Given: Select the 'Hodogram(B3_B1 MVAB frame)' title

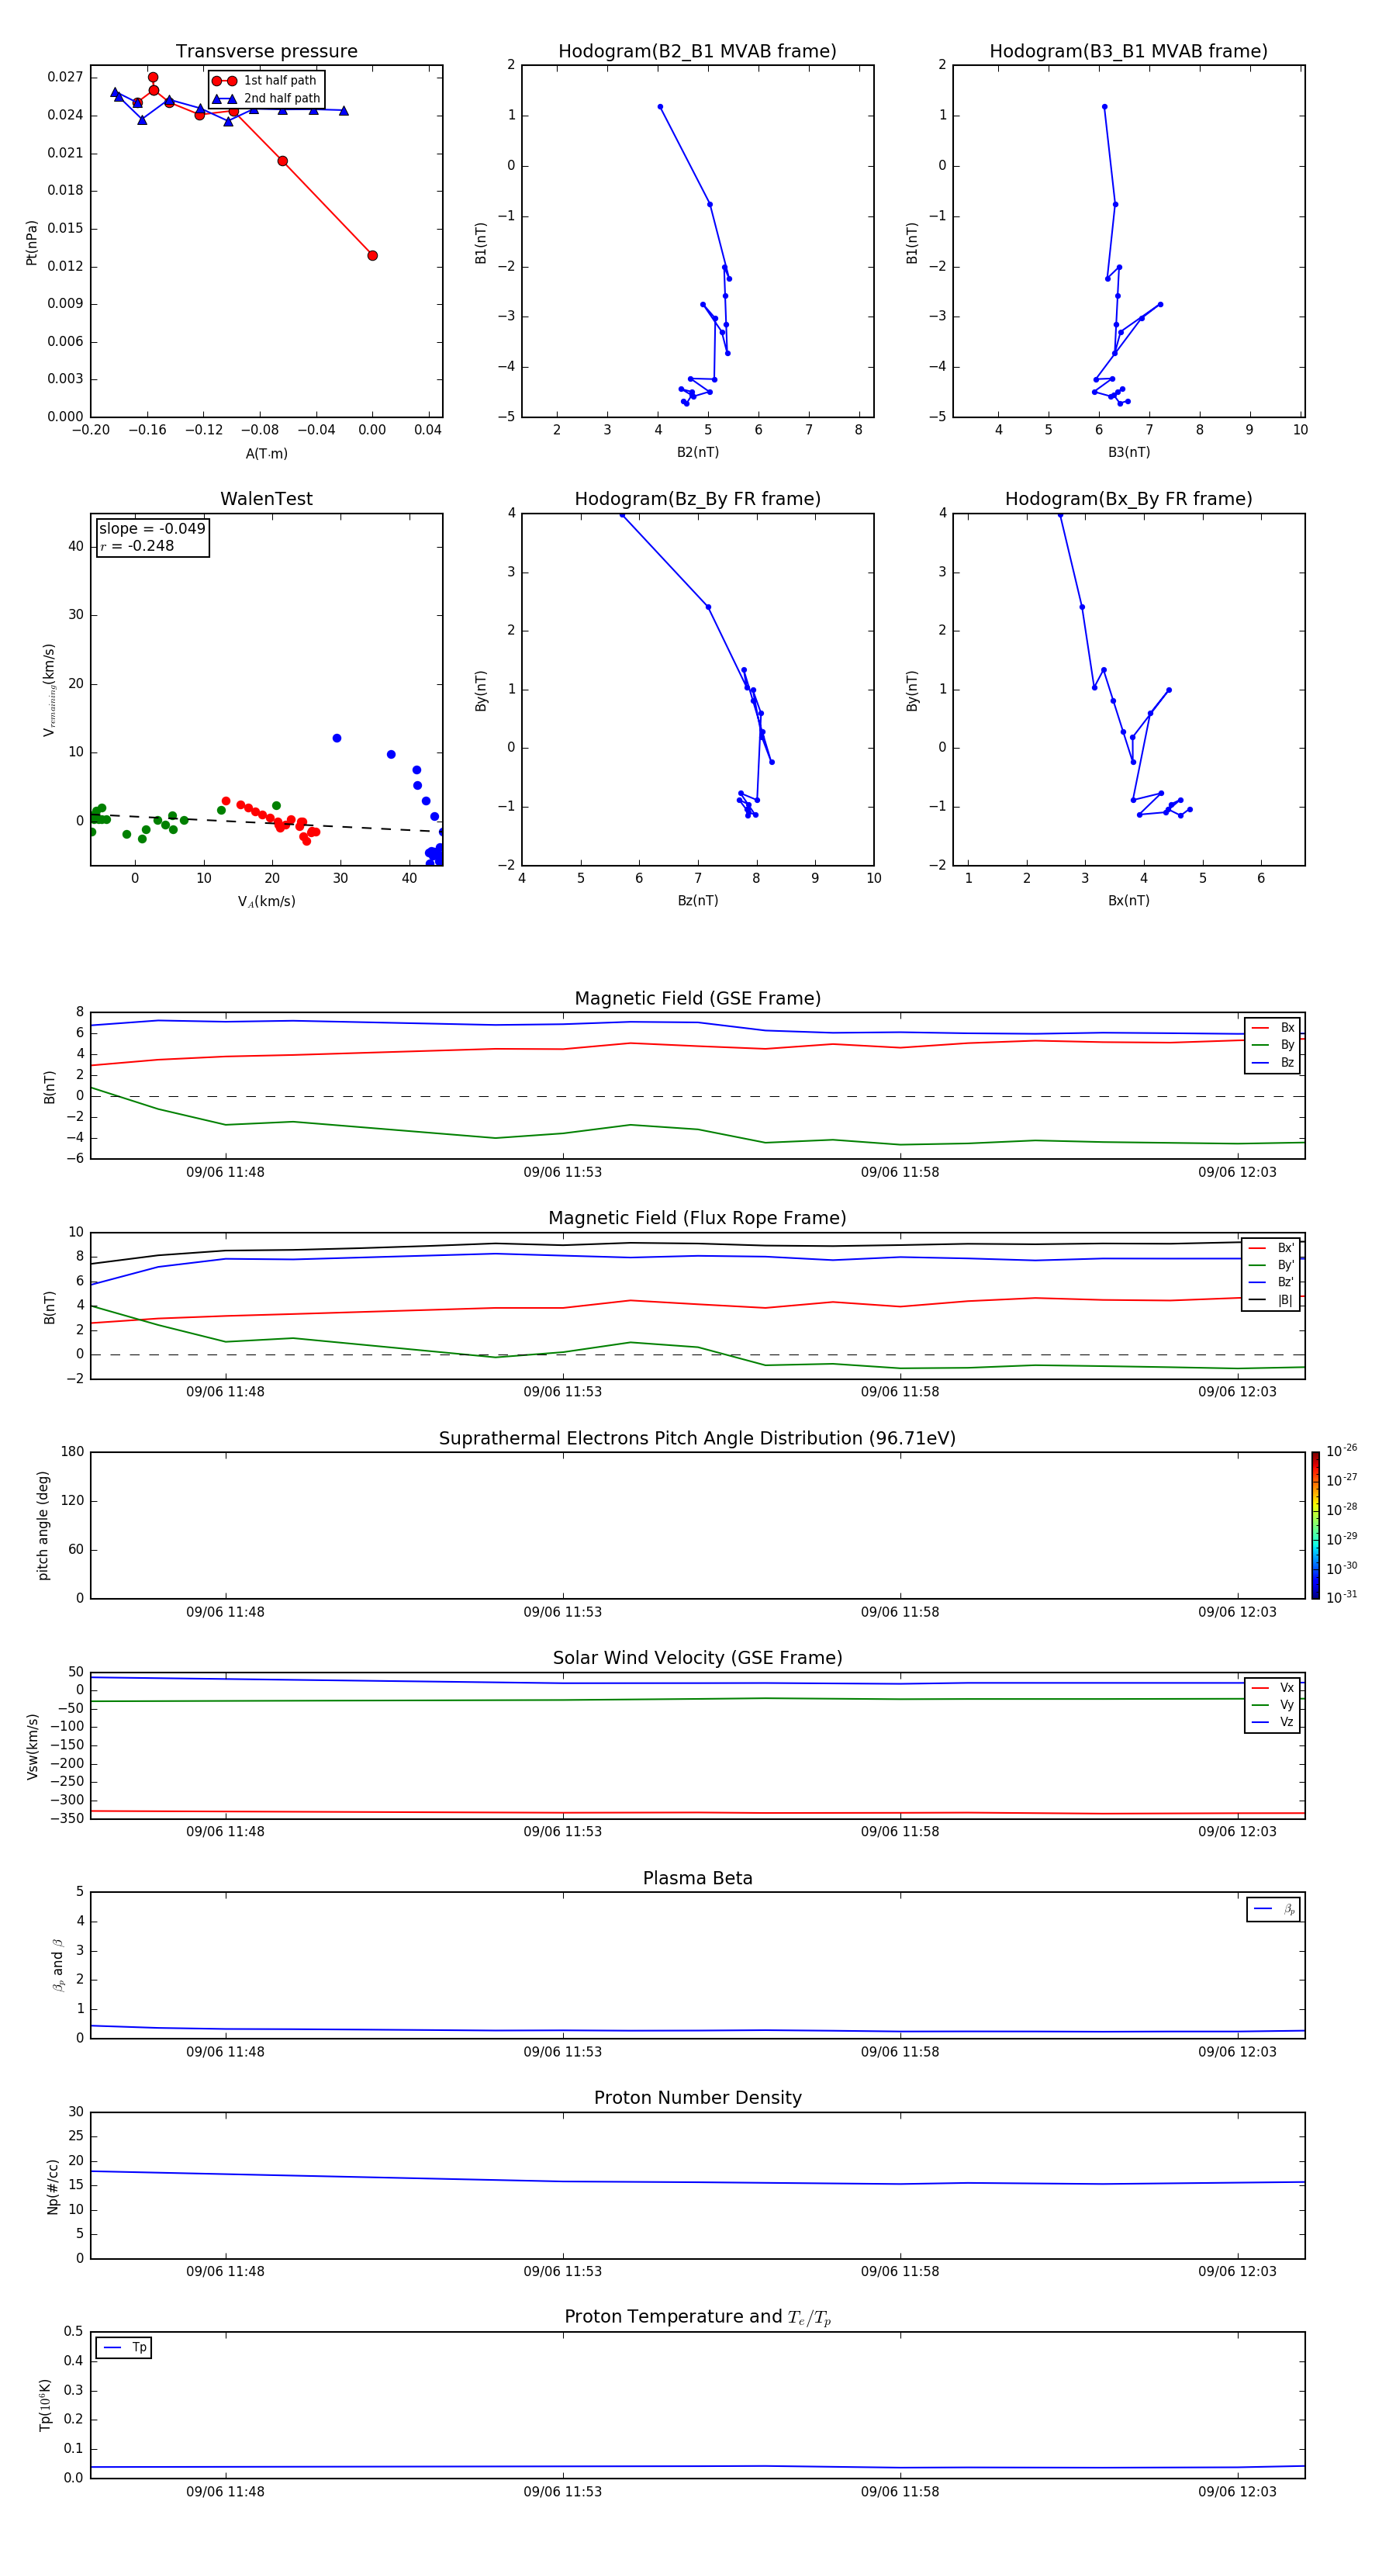Looking at the screenshot, I should tap(1128, 52).
